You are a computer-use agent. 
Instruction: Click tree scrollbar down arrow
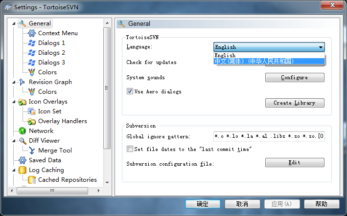[x=107, y=182]
